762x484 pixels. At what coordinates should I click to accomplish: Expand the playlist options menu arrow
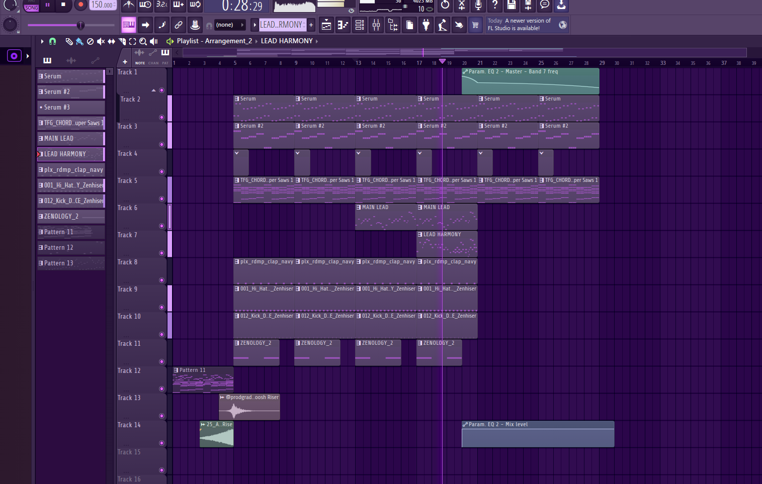point(42,41)
